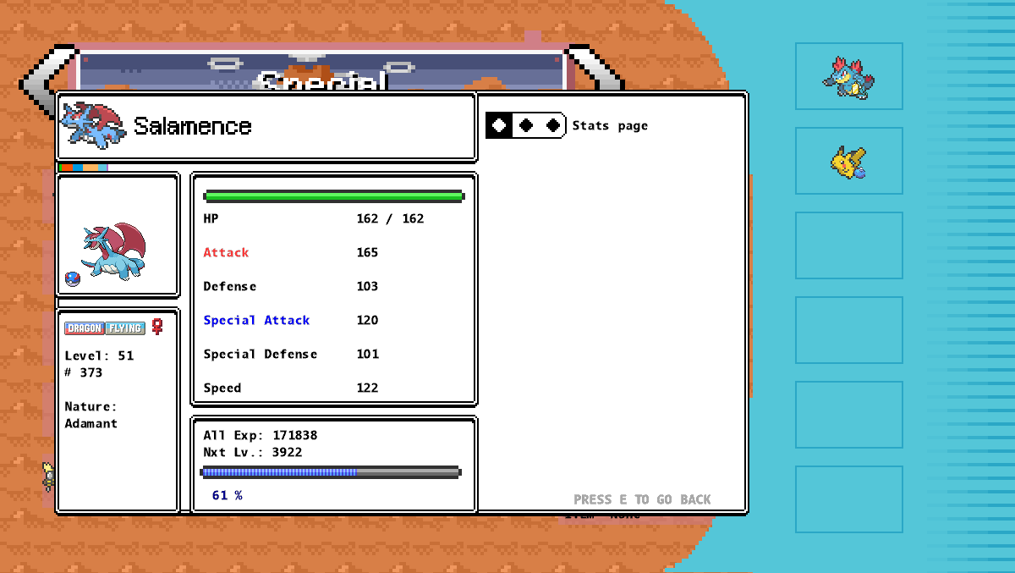Screen dimensions: 1015x573
Task: Click the 'HP' stat label
Action: click(211, 218)
